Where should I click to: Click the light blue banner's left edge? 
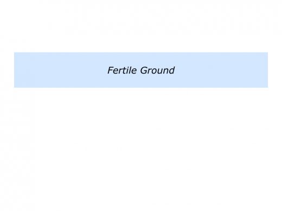[15, 70]
